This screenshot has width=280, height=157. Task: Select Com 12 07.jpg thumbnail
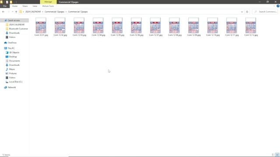(155, 25)
